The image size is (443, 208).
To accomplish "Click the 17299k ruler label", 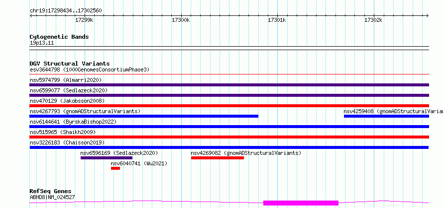I will (85, 20).
